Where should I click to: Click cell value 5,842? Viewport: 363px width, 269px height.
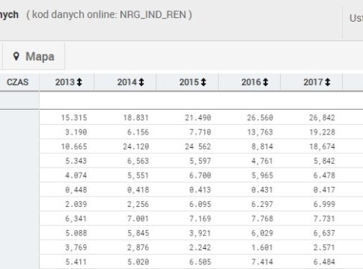pyautogui.click(x=324, y=161)
